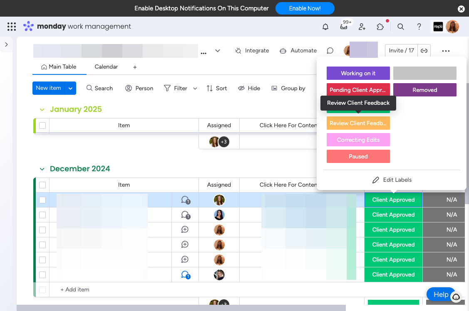
Task: Click + Add item in December group
Action: coord(75,289)
